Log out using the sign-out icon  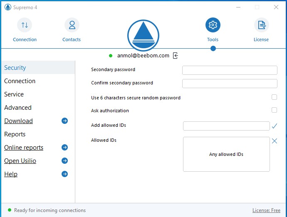[176, 55]
